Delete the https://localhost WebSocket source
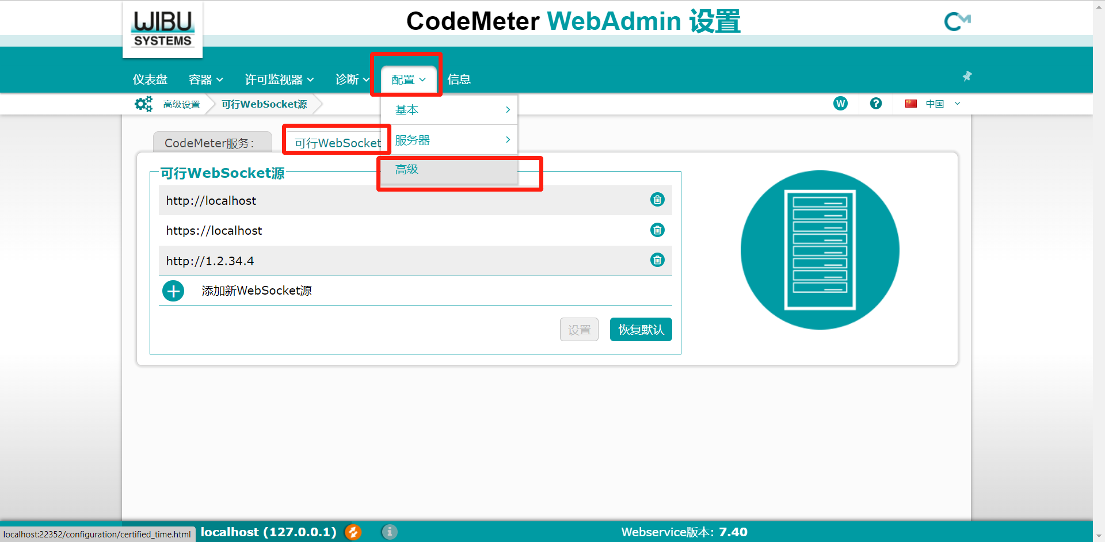1105x542 pixels. tap(657, 230)
